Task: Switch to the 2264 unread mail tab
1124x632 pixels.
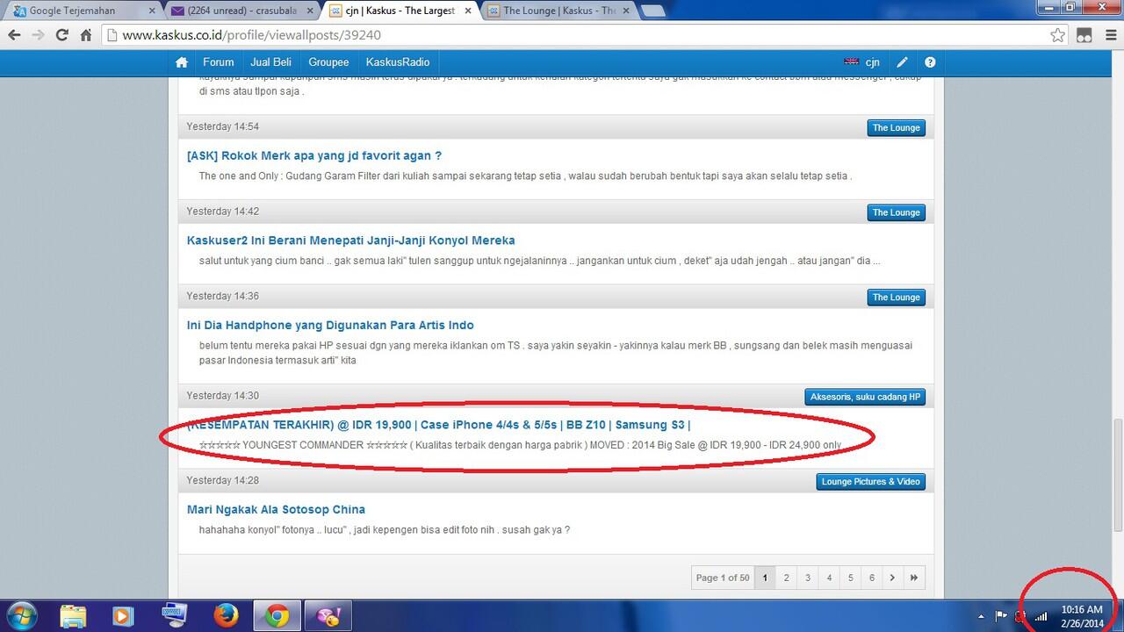Action: pos(241,11)
